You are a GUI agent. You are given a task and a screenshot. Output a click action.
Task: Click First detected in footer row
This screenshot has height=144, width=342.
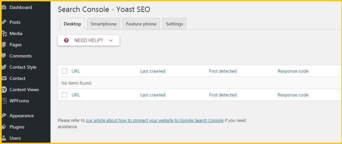[x=223, y=95]
